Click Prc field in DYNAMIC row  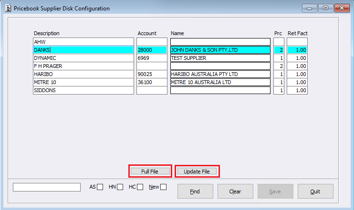(x=279, y=58)
